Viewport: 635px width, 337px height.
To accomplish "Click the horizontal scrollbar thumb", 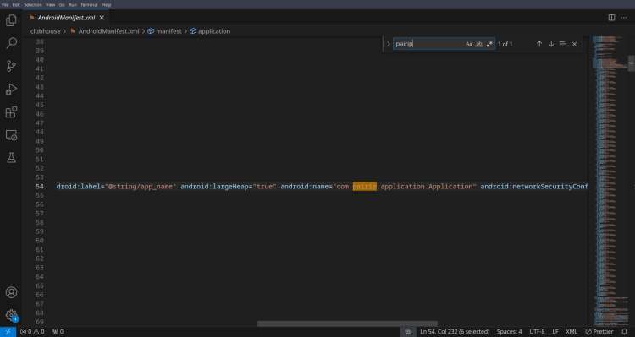I will tap(347, 323).
